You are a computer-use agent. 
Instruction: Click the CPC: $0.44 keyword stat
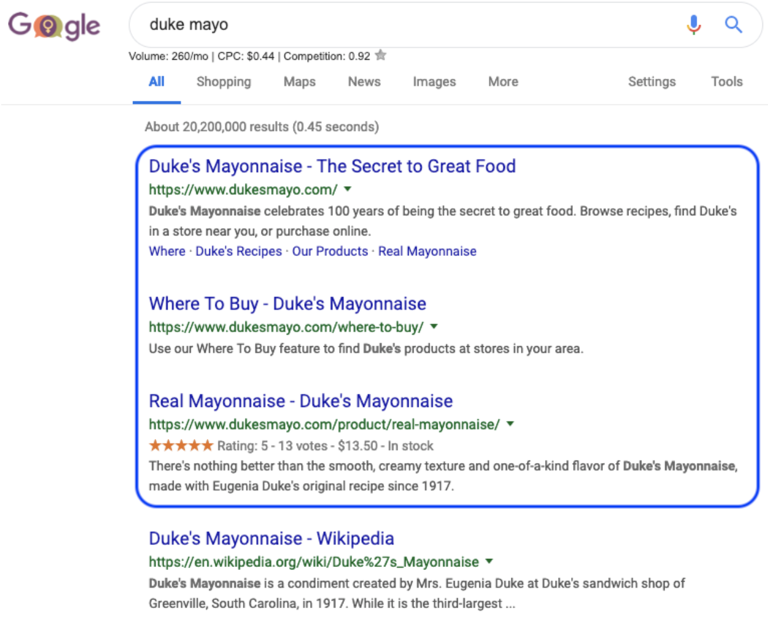coord(246,56)
